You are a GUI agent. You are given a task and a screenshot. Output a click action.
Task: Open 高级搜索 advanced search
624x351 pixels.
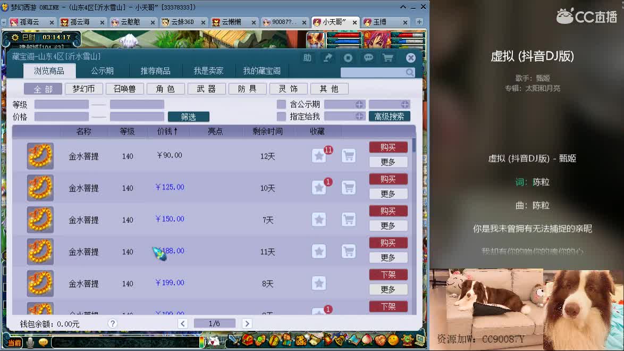point(389,116)
